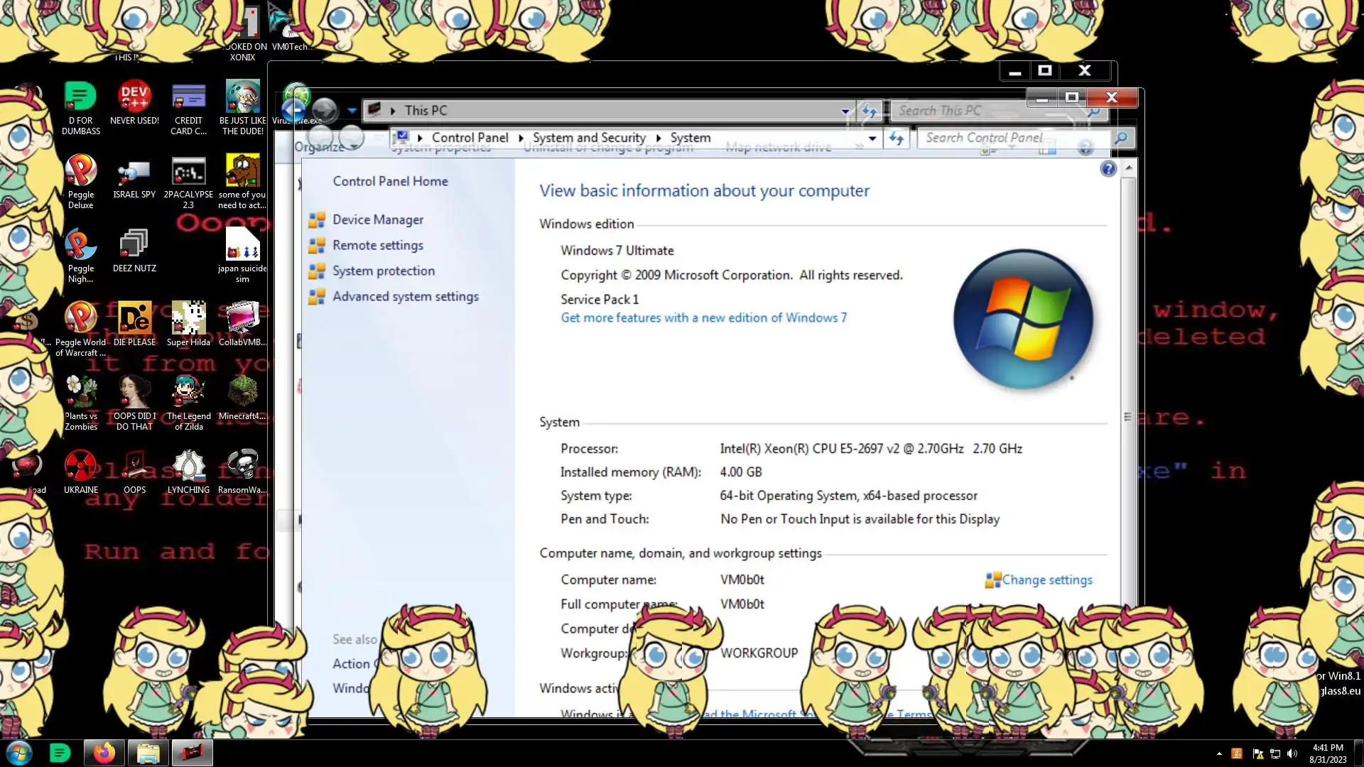1364x767 pixels.
Task: Refresh the Control Panel address bar
Action: [x=897, y=138]
